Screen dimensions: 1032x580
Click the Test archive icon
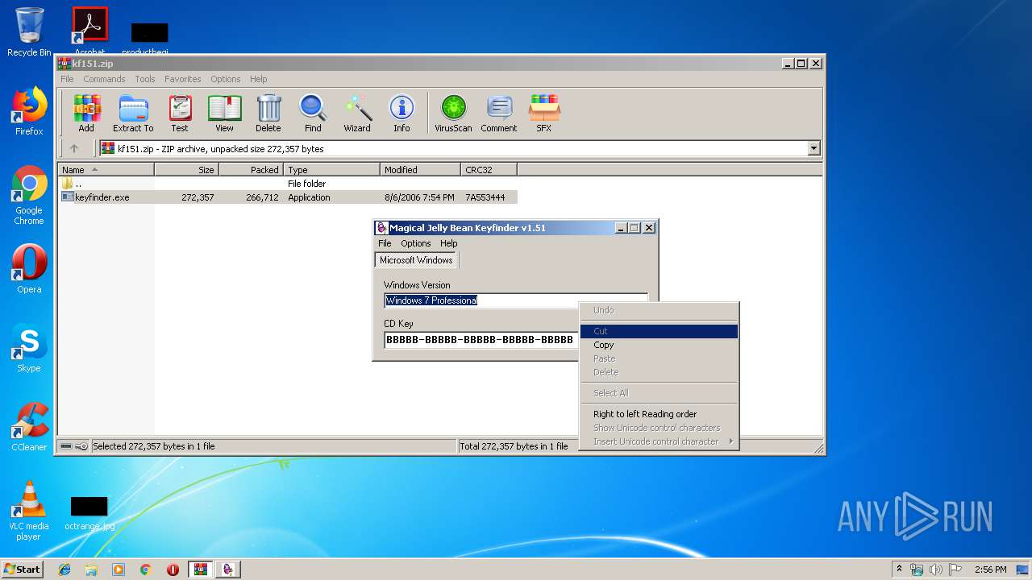coord(180,113)
